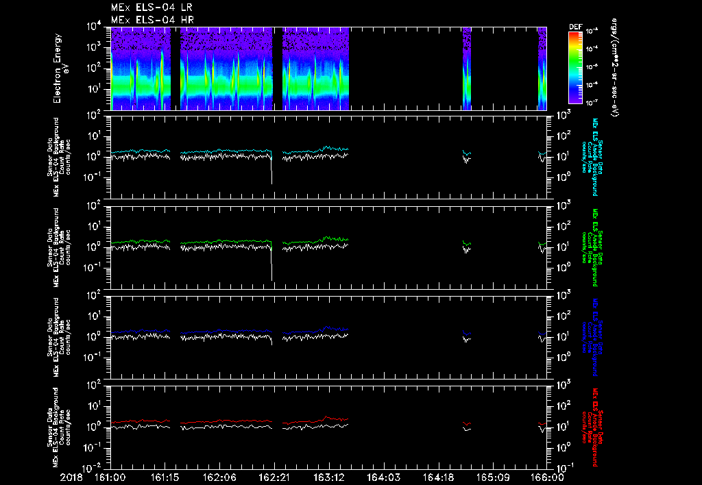Click the white downward spike in the cyan panel
Image resolution: width=702 pixels, height=485 pixels.
click(271, 170)
